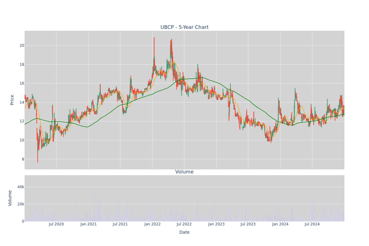
Task: Click the 'Date' x-axis label
Action: (x=184, y=232)
